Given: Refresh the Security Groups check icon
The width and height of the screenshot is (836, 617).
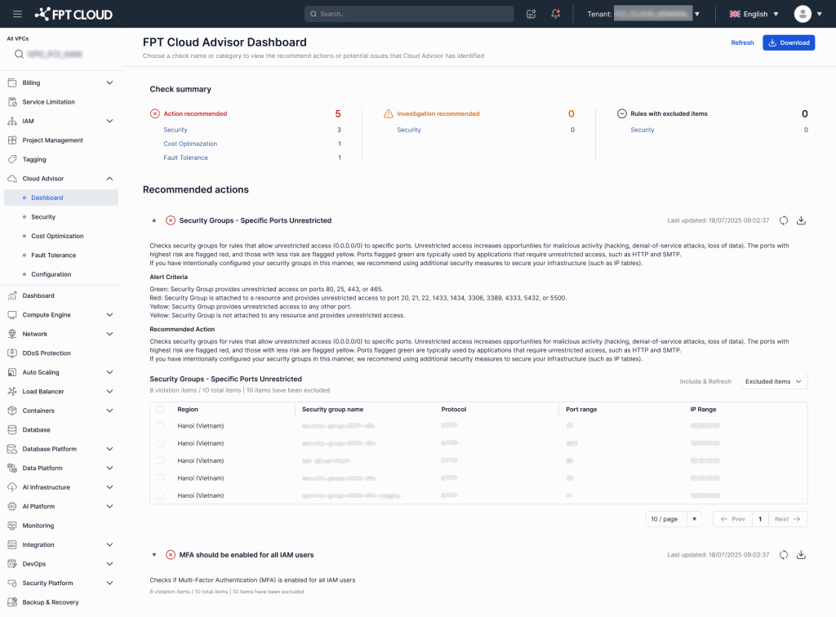Looking at the screenshot, I should pos(783,220).
